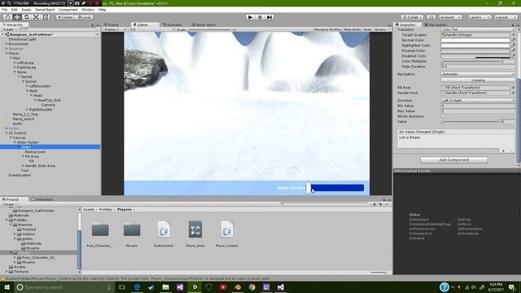Open Display 1 dropdown in Game view

pyautogui.click(x=114, y=29)
